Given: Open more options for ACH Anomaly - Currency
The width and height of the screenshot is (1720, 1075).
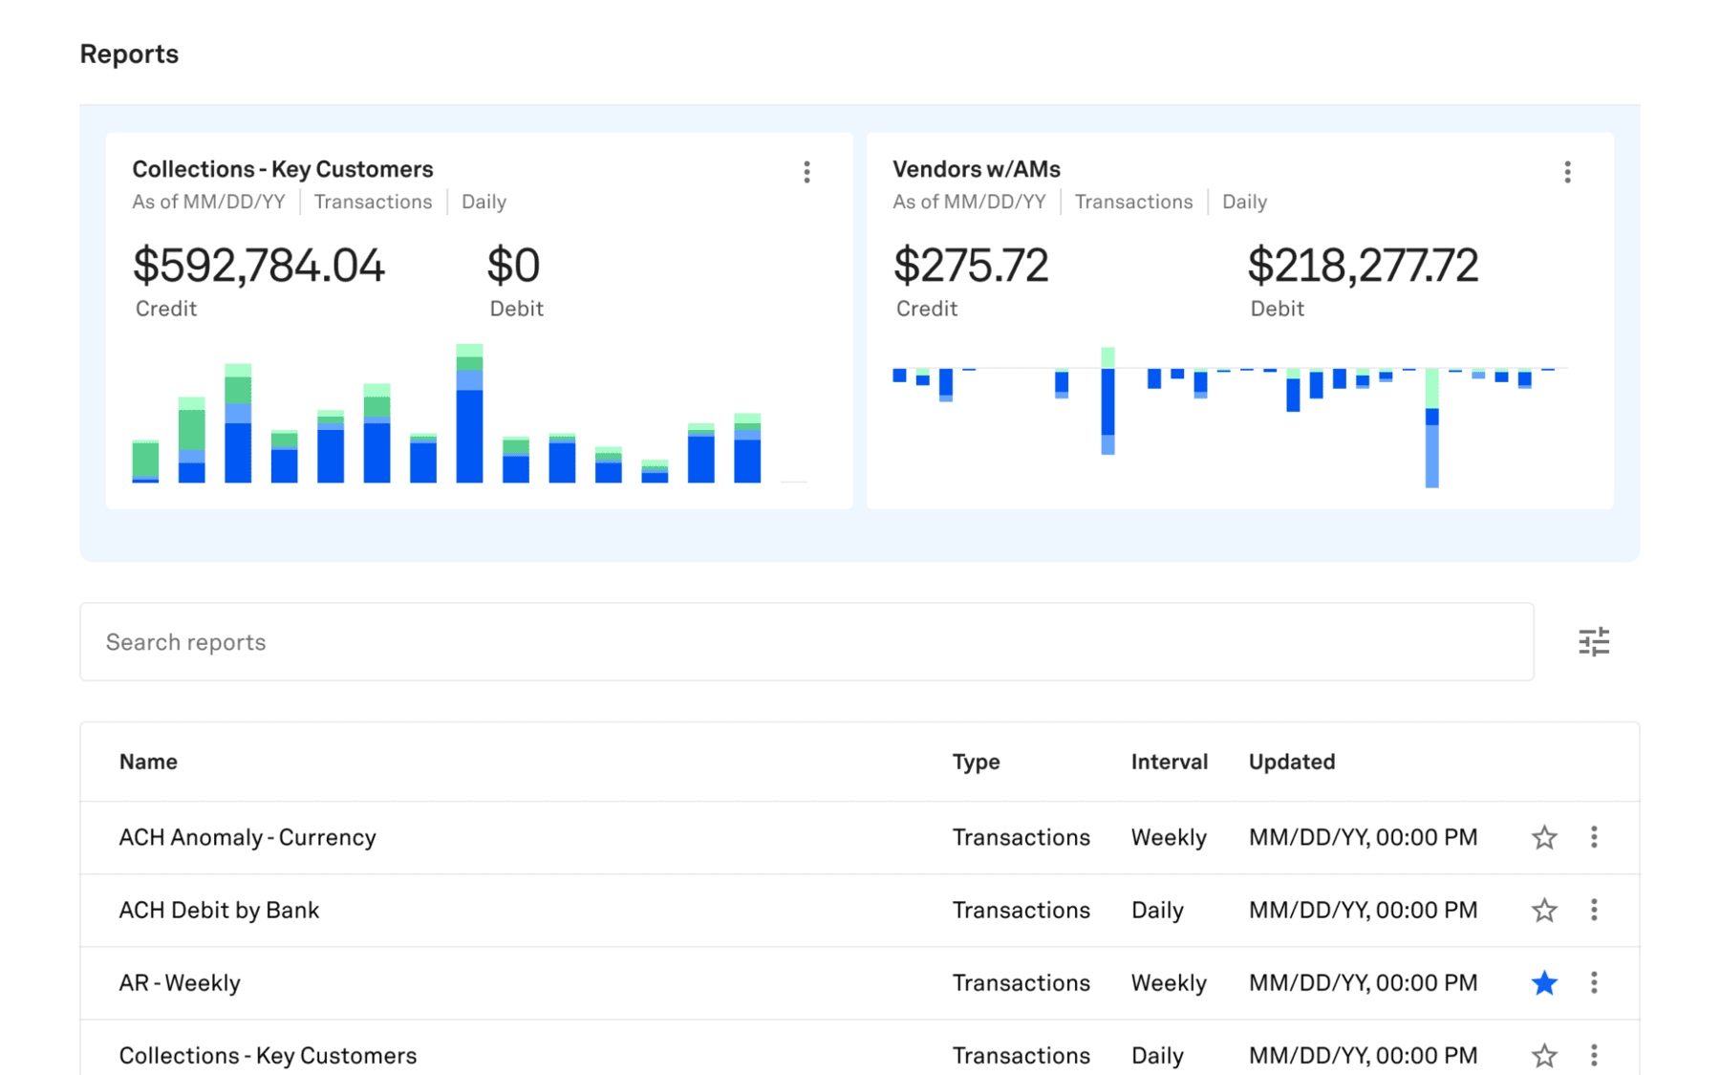Looking at the screenshot, I should pyautogui.click(x=1593, y=837).
